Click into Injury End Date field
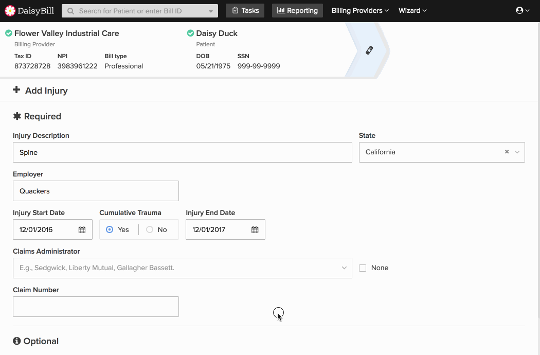Screen dimensions: 540x355 coord(226,229)
